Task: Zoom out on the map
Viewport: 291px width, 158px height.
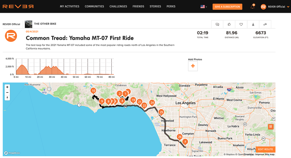Action: point(7,93)
